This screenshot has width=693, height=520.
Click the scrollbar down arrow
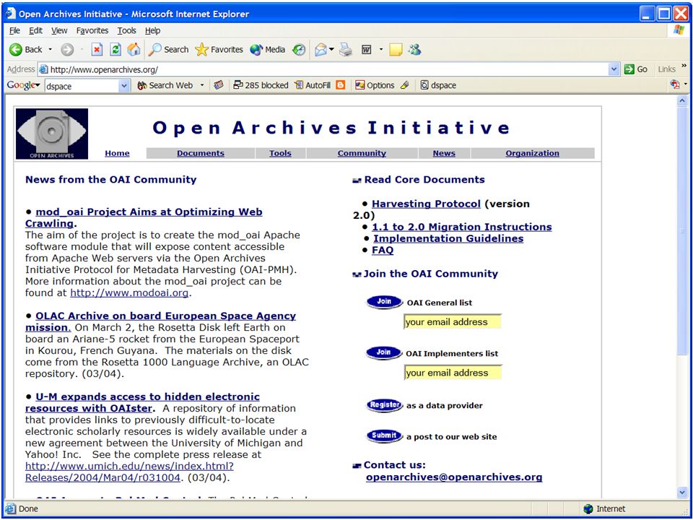[682, 493]
